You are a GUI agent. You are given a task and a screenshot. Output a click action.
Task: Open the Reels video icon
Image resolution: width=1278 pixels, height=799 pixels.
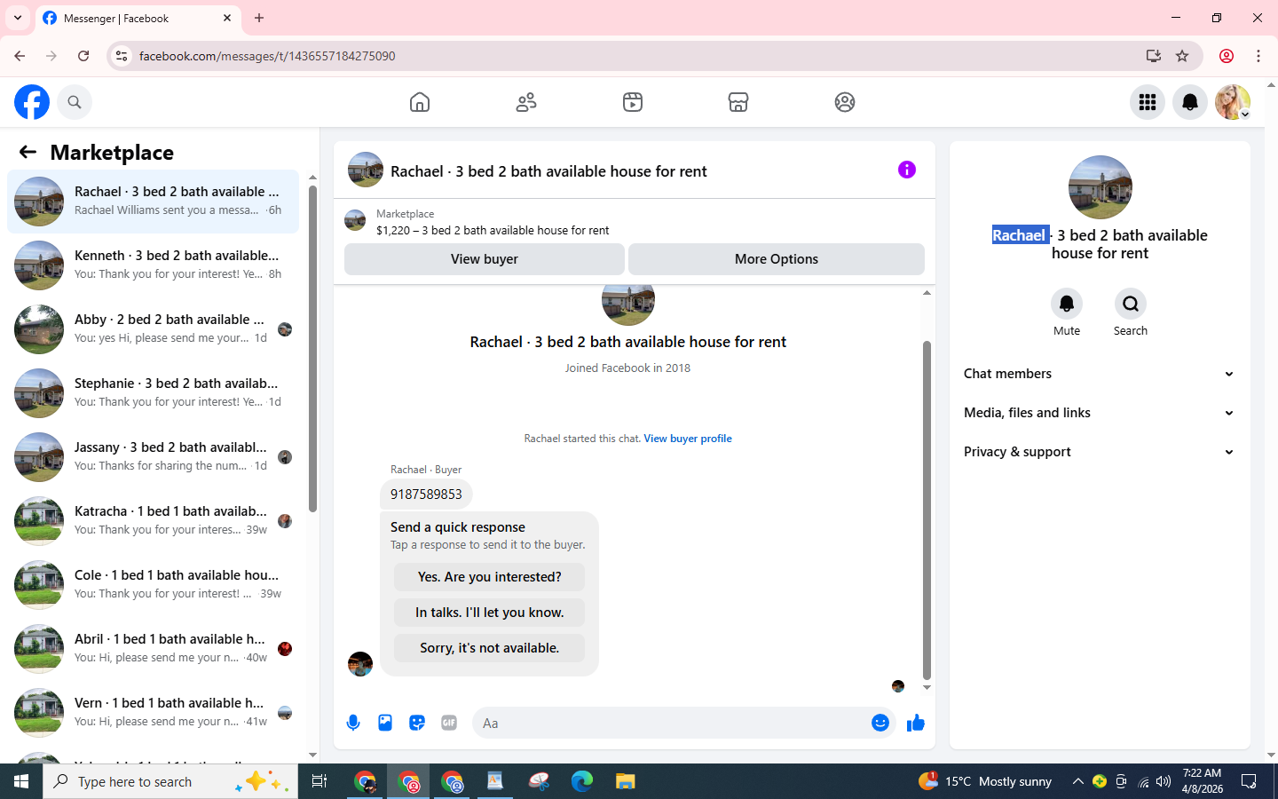(633, 102)
